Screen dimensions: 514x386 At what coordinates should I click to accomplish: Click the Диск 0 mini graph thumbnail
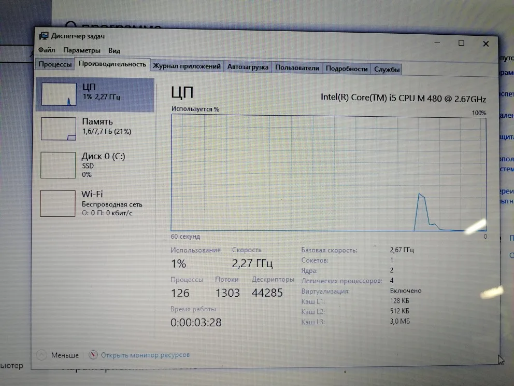coord(58,165)
